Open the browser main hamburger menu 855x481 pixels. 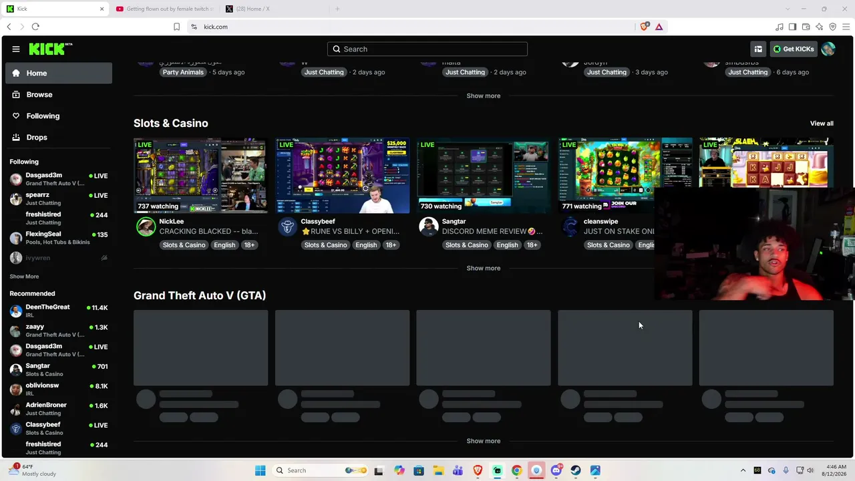tap(846, 27)
